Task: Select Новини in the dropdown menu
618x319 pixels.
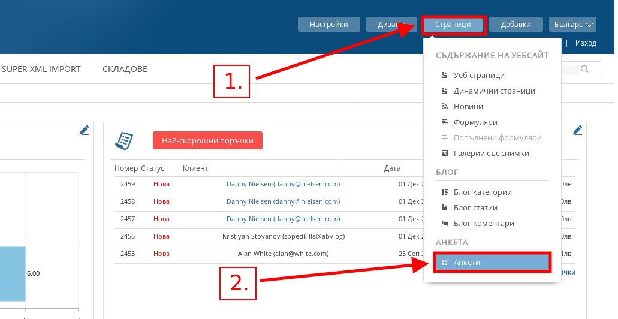Action: [x=468, y=107]
